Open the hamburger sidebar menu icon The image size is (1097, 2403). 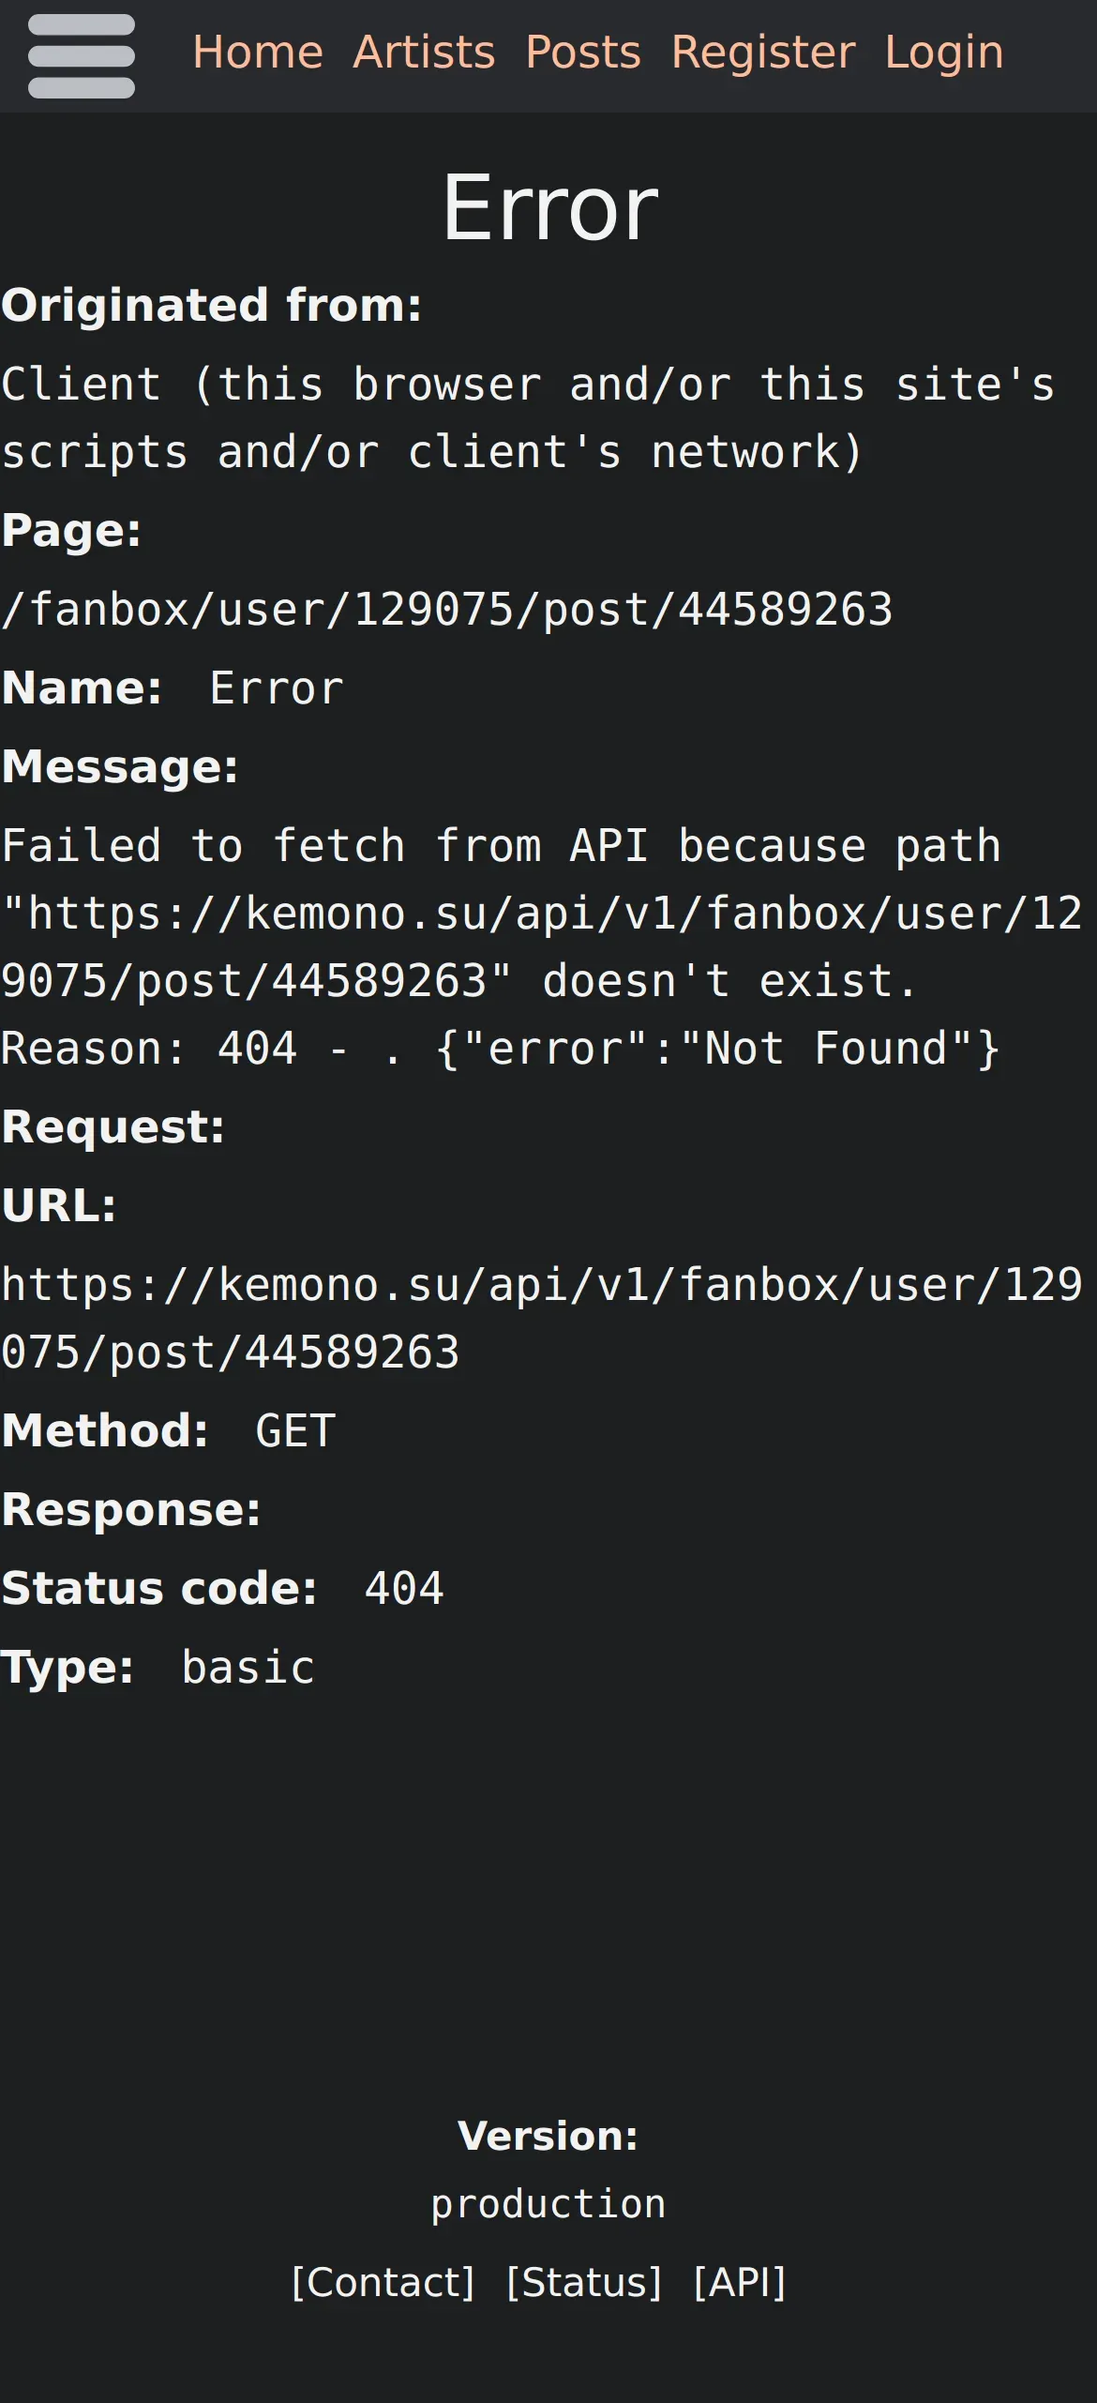tap(82, 56)
